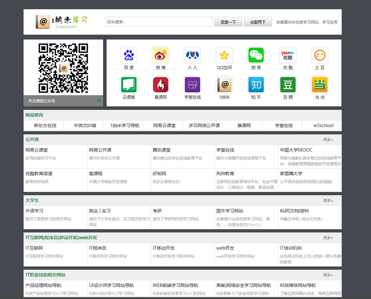Screen dimensions: 371x299
Task: Open the 国外学习网站 category link
Action: [x=230, y=211]
